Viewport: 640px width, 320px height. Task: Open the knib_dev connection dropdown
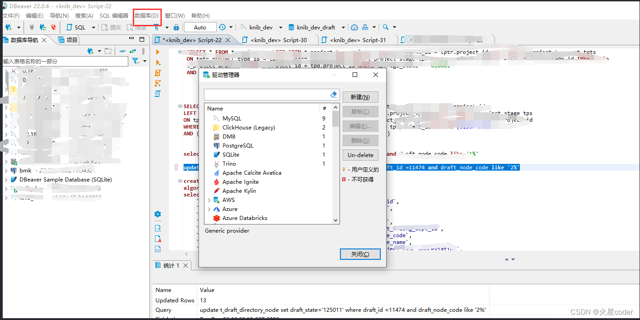coord(281,28)
